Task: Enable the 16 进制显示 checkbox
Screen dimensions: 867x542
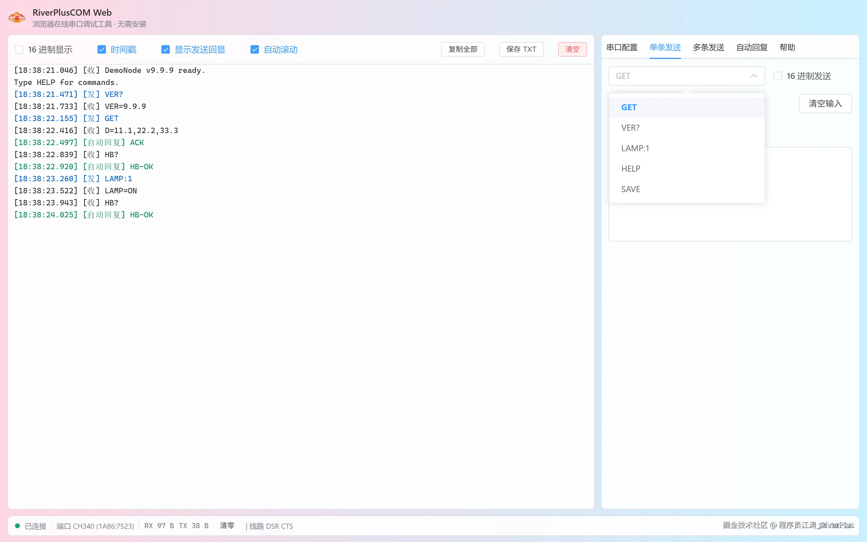Action: point(19,49)
